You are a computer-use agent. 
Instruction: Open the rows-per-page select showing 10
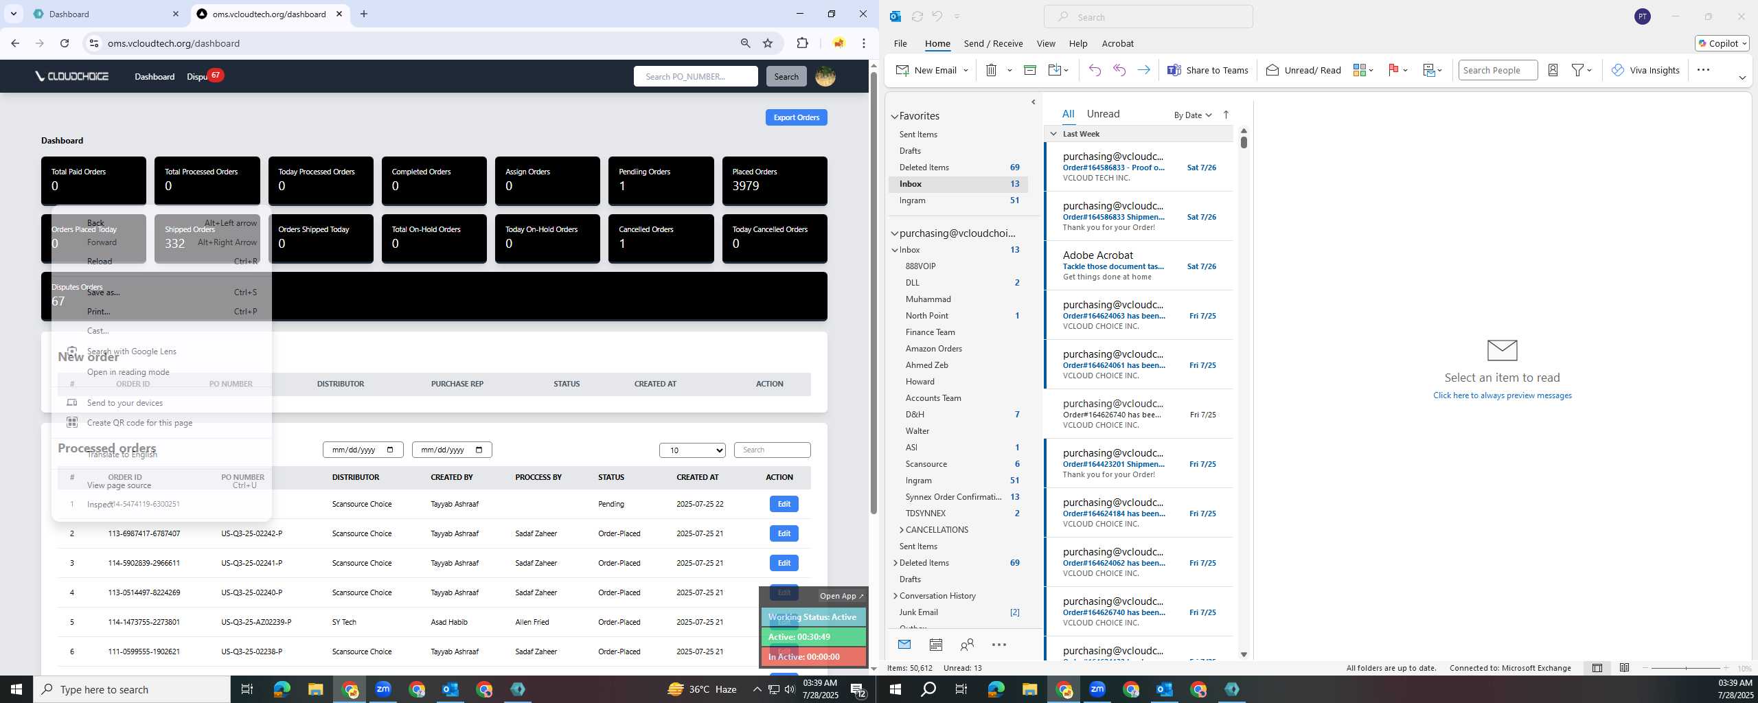pyautogui.click(x=692, y=450)
